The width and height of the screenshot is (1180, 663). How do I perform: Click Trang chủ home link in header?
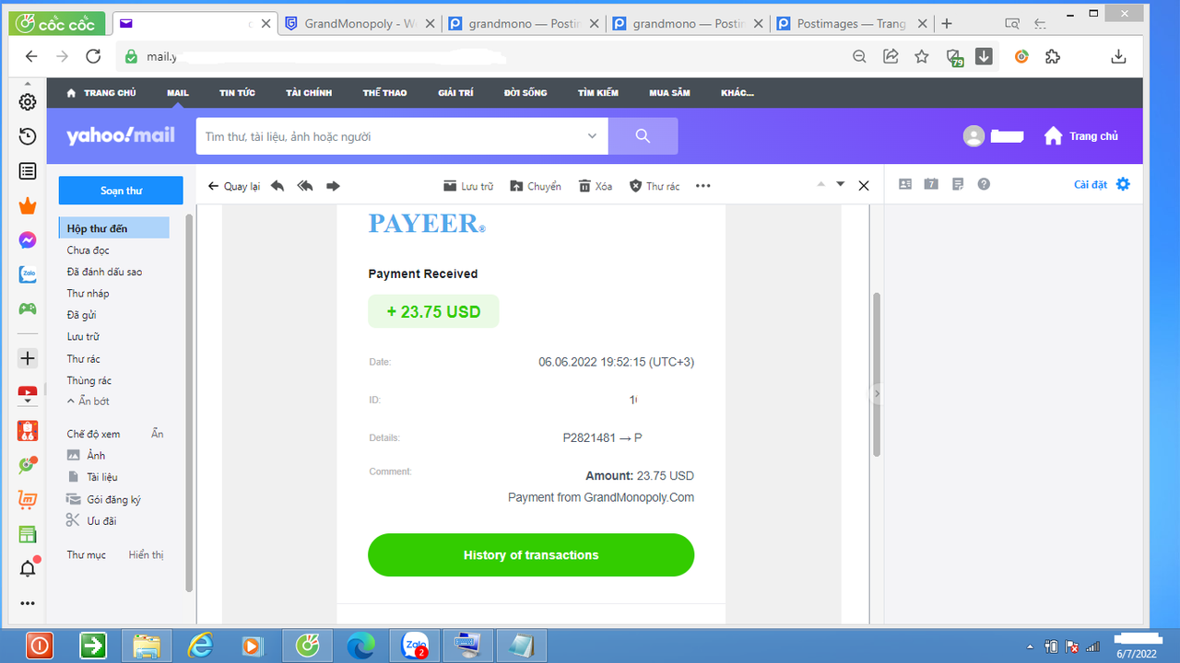[1080, 136]
